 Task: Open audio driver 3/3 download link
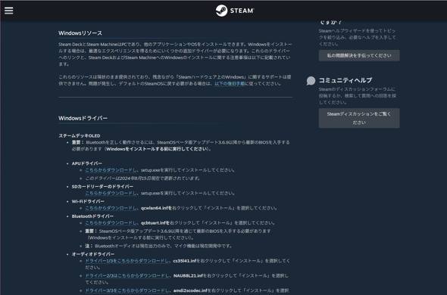(x=127, y=290)
